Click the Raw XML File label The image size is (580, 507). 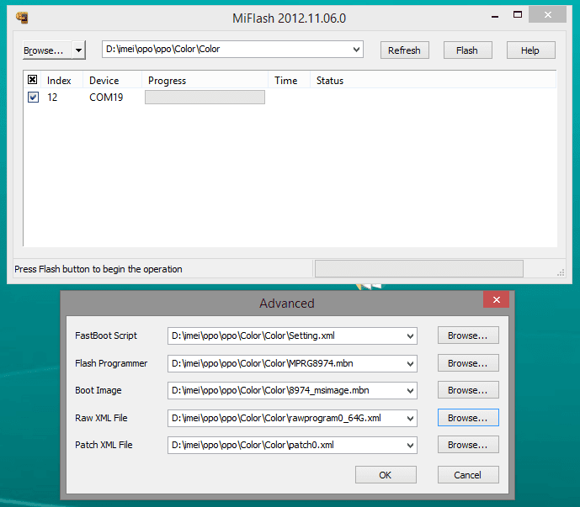(101, 418)
